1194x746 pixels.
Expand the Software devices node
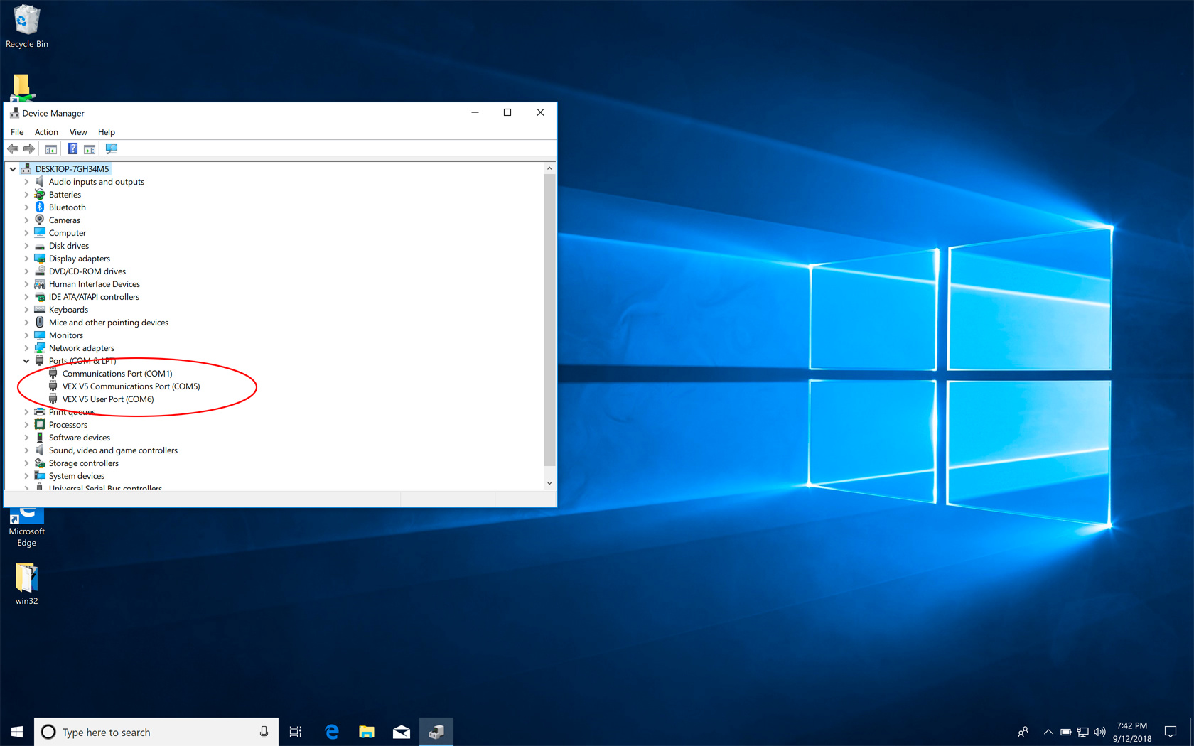(x=26, y=438)
